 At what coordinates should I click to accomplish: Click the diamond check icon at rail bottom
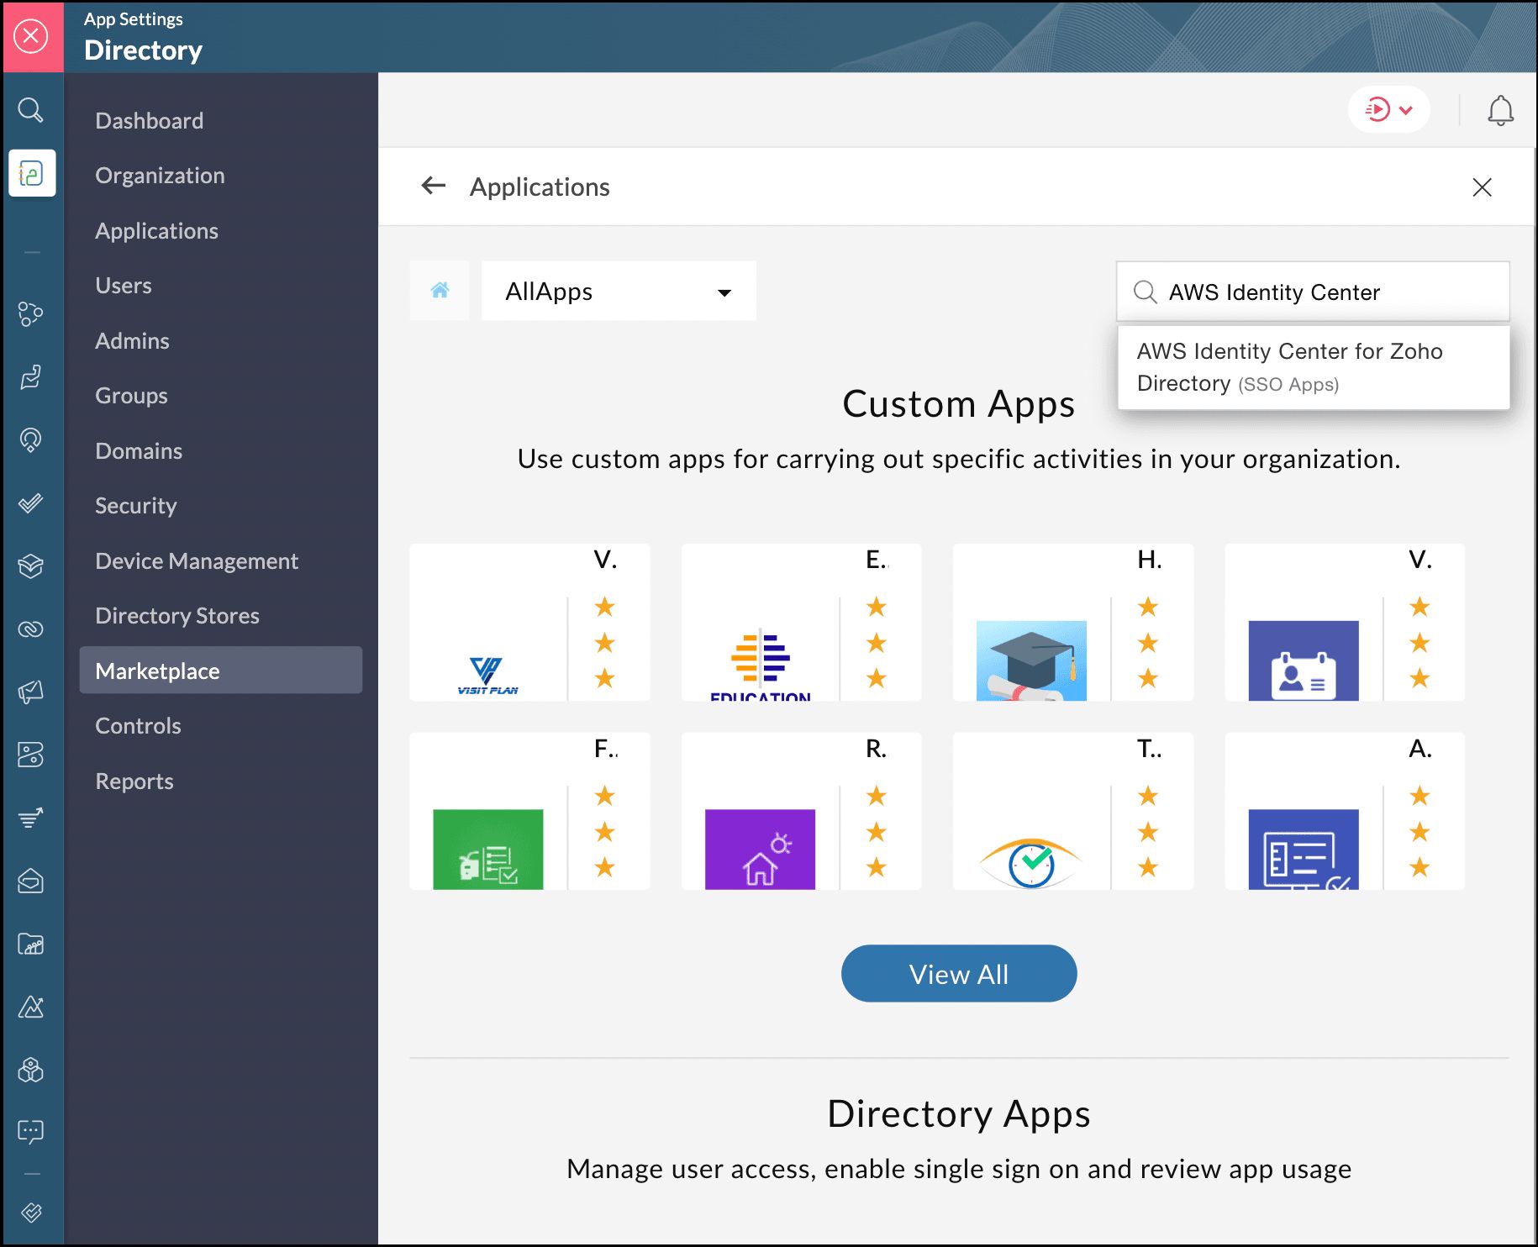pos(31,1213)
